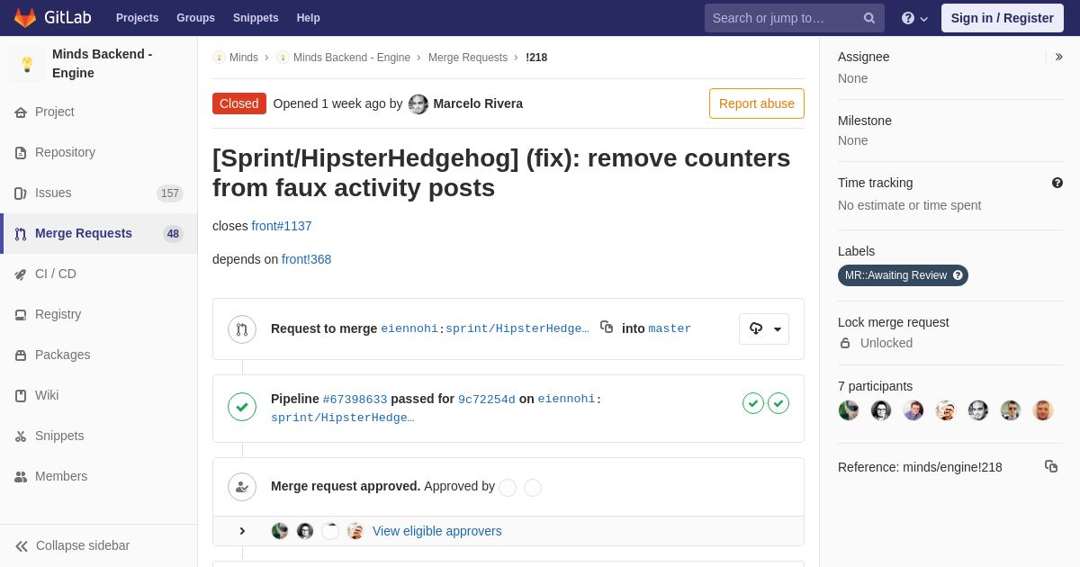
Task: Open Snippets in the top navigation
Action: pyautogui.click(x=256, y=18)
